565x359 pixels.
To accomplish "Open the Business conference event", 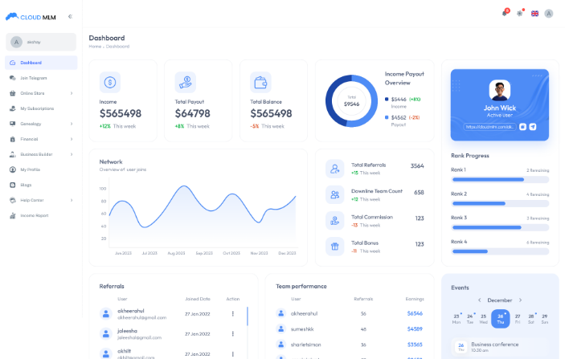I will click(x=500, y=347).
